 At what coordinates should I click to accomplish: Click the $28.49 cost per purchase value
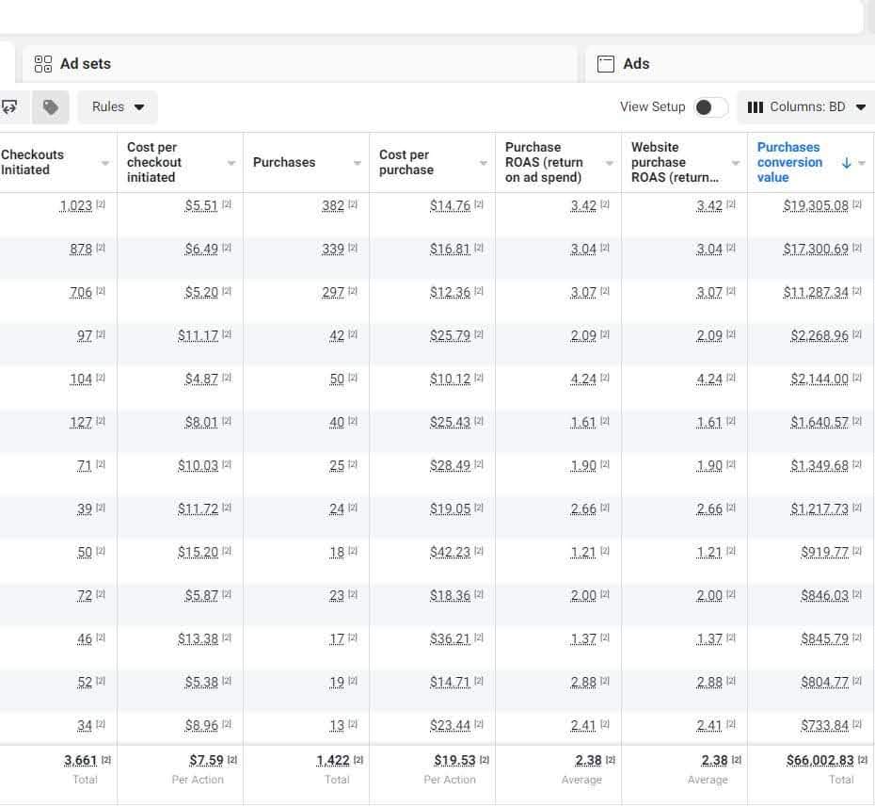pyautogui.click(x=450, y=466)
